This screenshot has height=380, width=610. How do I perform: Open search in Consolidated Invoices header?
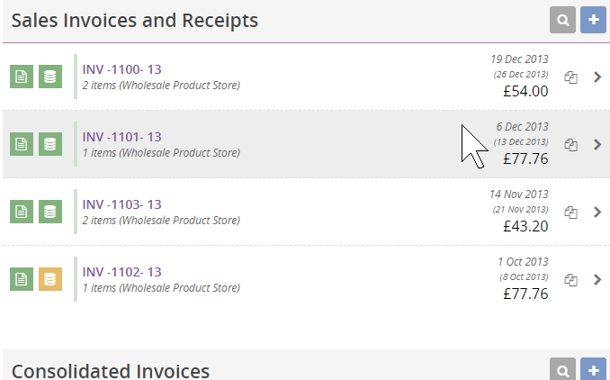(562, 369)
